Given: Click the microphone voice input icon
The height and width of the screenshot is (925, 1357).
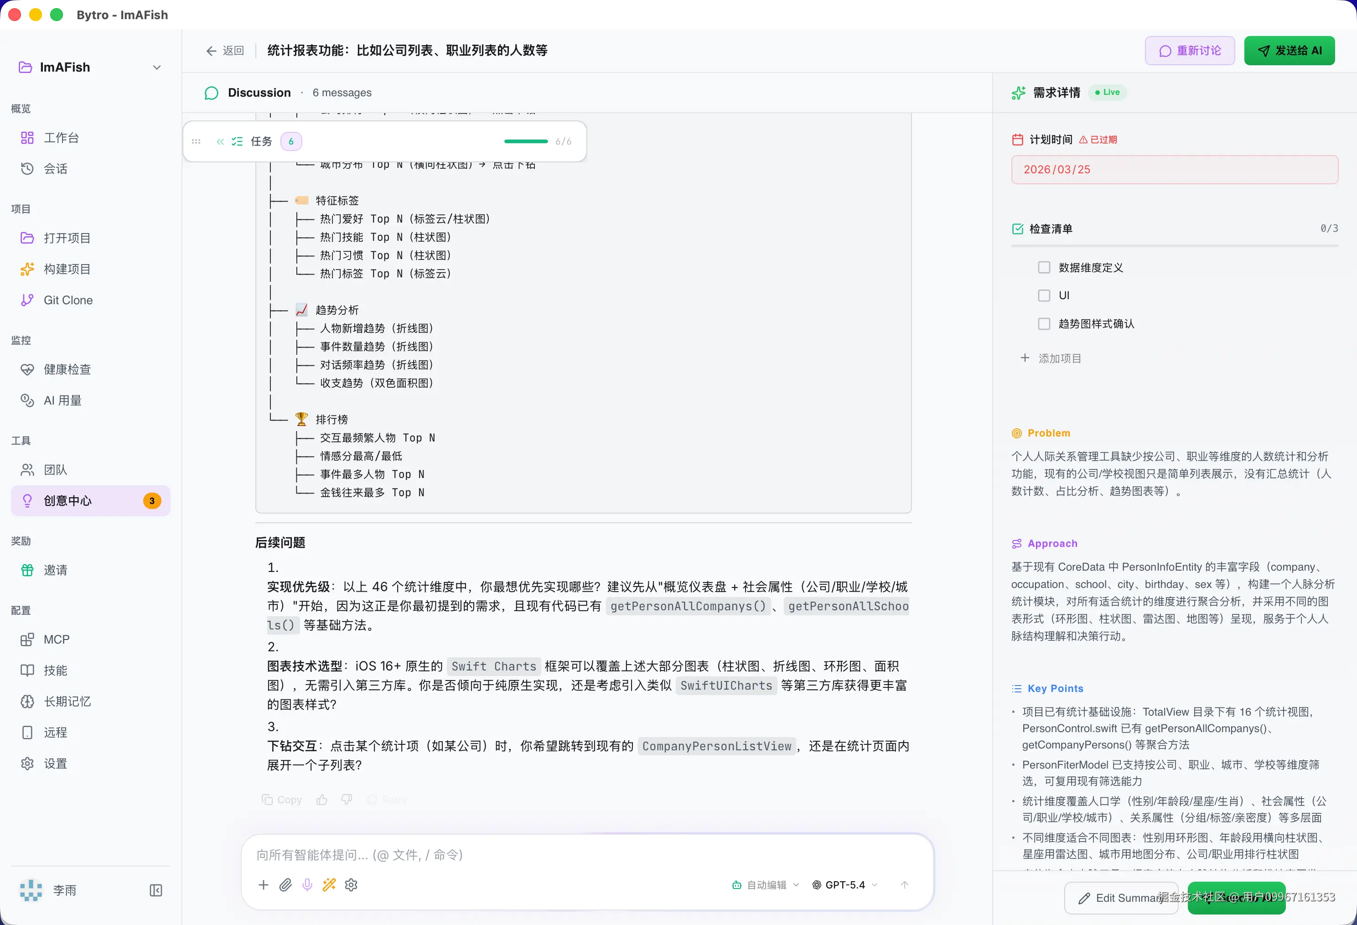Looking at the screenshot, I should pos(307,885).
